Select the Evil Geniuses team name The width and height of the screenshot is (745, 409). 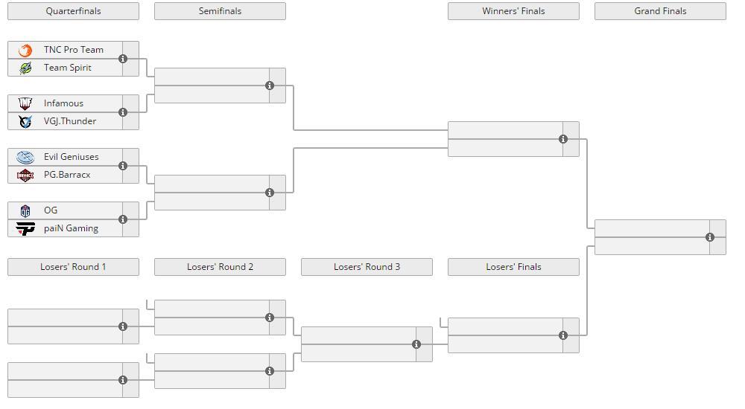tap(71, 157)
